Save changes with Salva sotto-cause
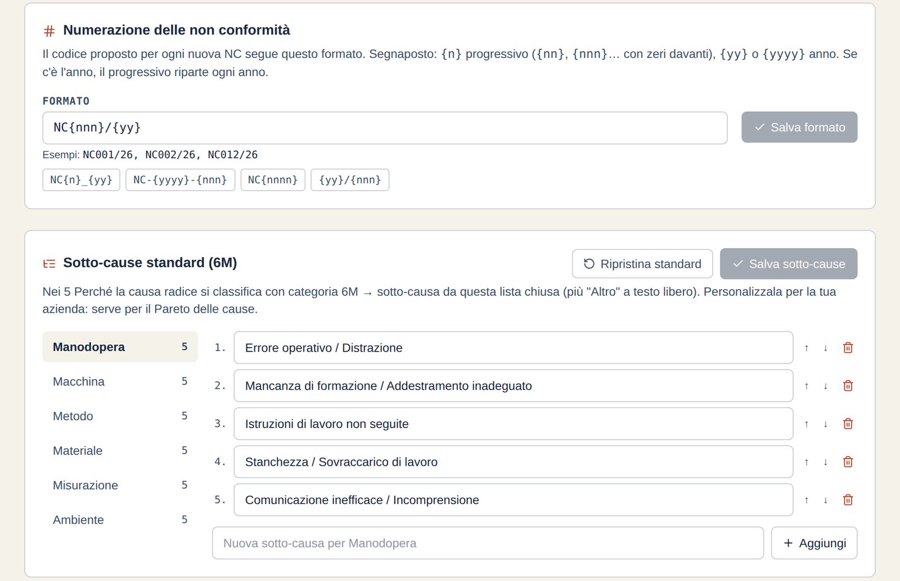 (789, 264)
